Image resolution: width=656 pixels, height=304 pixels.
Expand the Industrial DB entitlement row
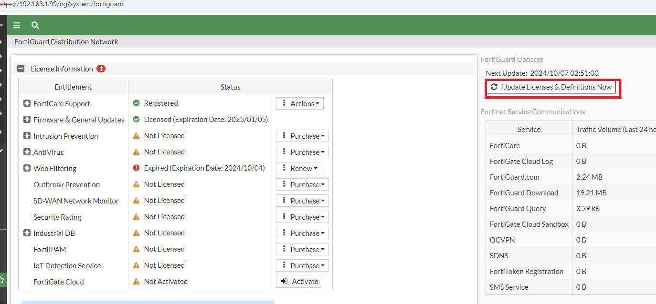27,233
